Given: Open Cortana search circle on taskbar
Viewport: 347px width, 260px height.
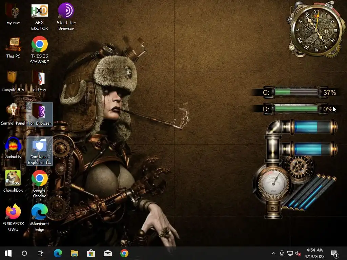Looking at the screenshot, I should (x=24, y=253).
